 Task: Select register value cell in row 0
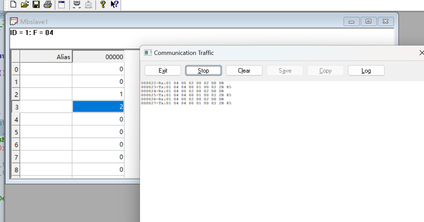[x=98, y=69]
